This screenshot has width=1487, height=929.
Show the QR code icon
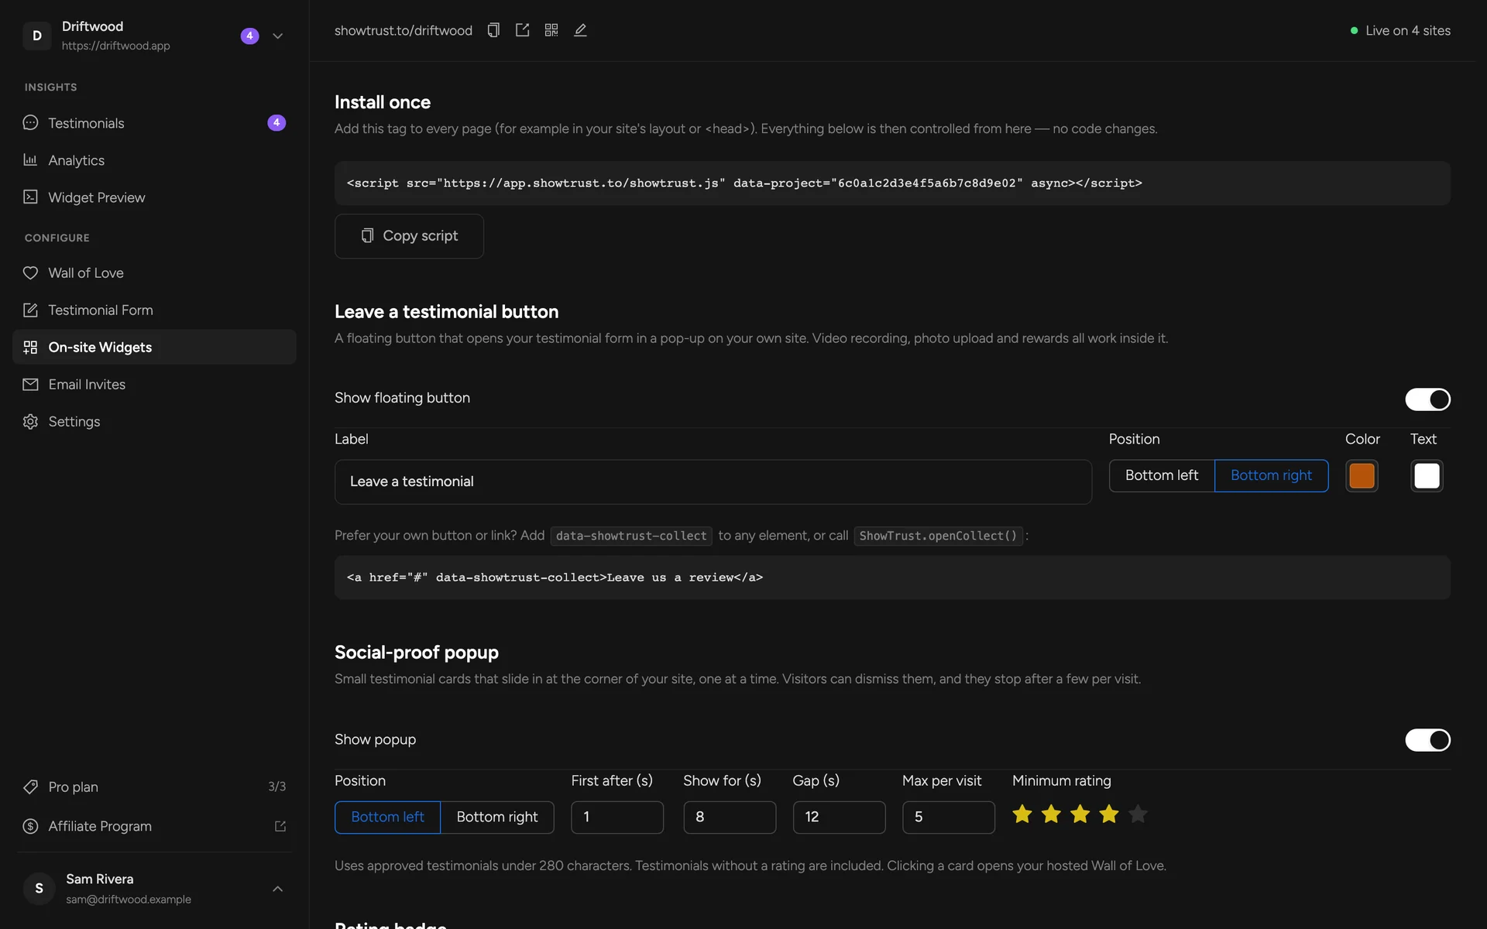551,30
